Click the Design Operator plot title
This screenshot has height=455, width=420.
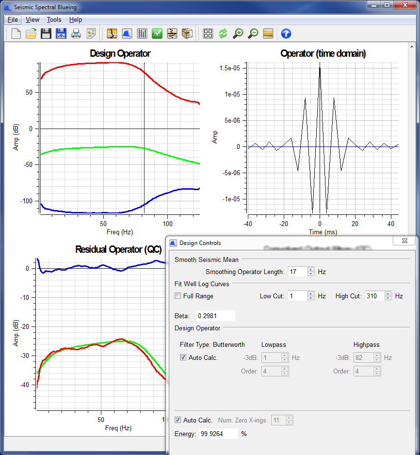click(120, 53)
